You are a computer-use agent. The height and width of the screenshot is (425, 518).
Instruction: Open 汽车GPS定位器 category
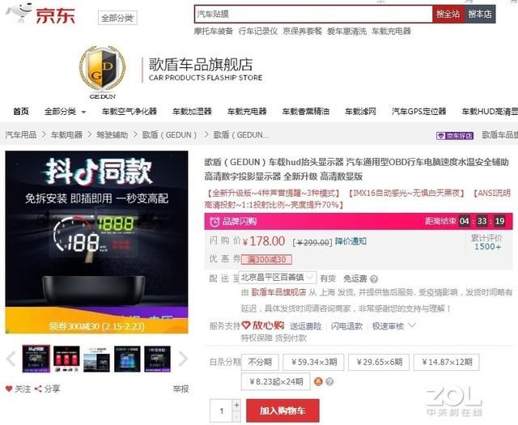point(419,112)
